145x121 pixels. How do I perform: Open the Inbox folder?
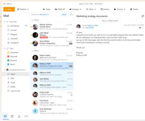tap(16, 74)
